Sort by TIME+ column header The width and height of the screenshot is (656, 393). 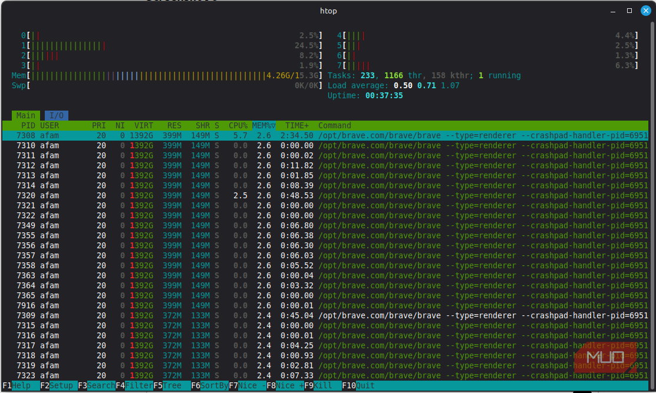click(x=297, y=125)
